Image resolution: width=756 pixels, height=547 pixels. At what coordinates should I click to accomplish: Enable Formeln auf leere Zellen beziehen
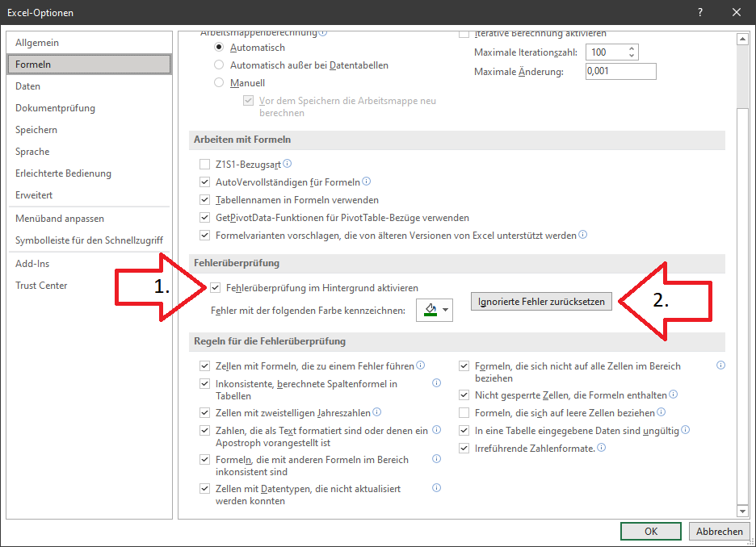click(x=464, y=413)
